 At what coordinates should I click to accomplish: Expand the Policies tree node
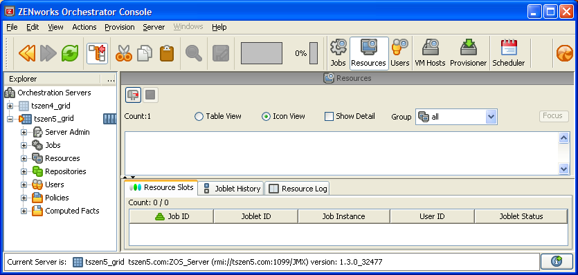pos(24,198)
